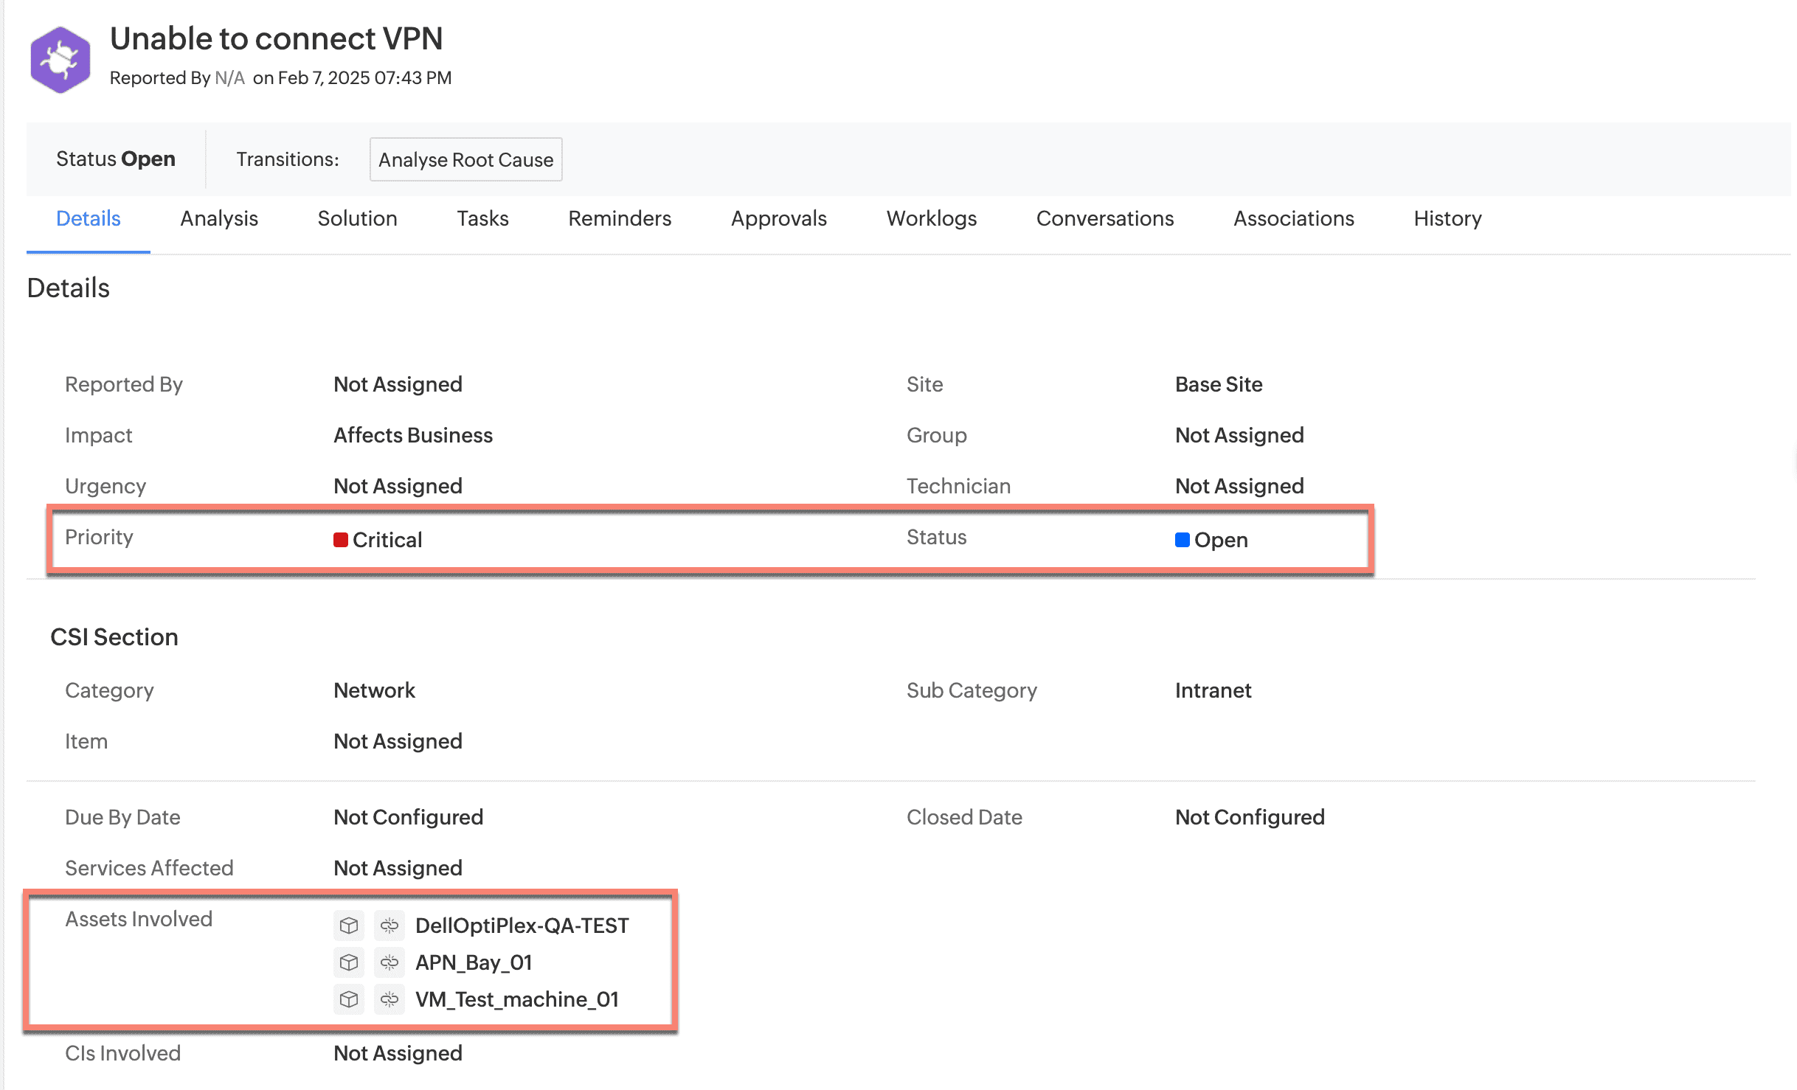The image size is (1797, 1090).
Task: Click the Affects Business impact value
Action: click(x=412, y=434)
